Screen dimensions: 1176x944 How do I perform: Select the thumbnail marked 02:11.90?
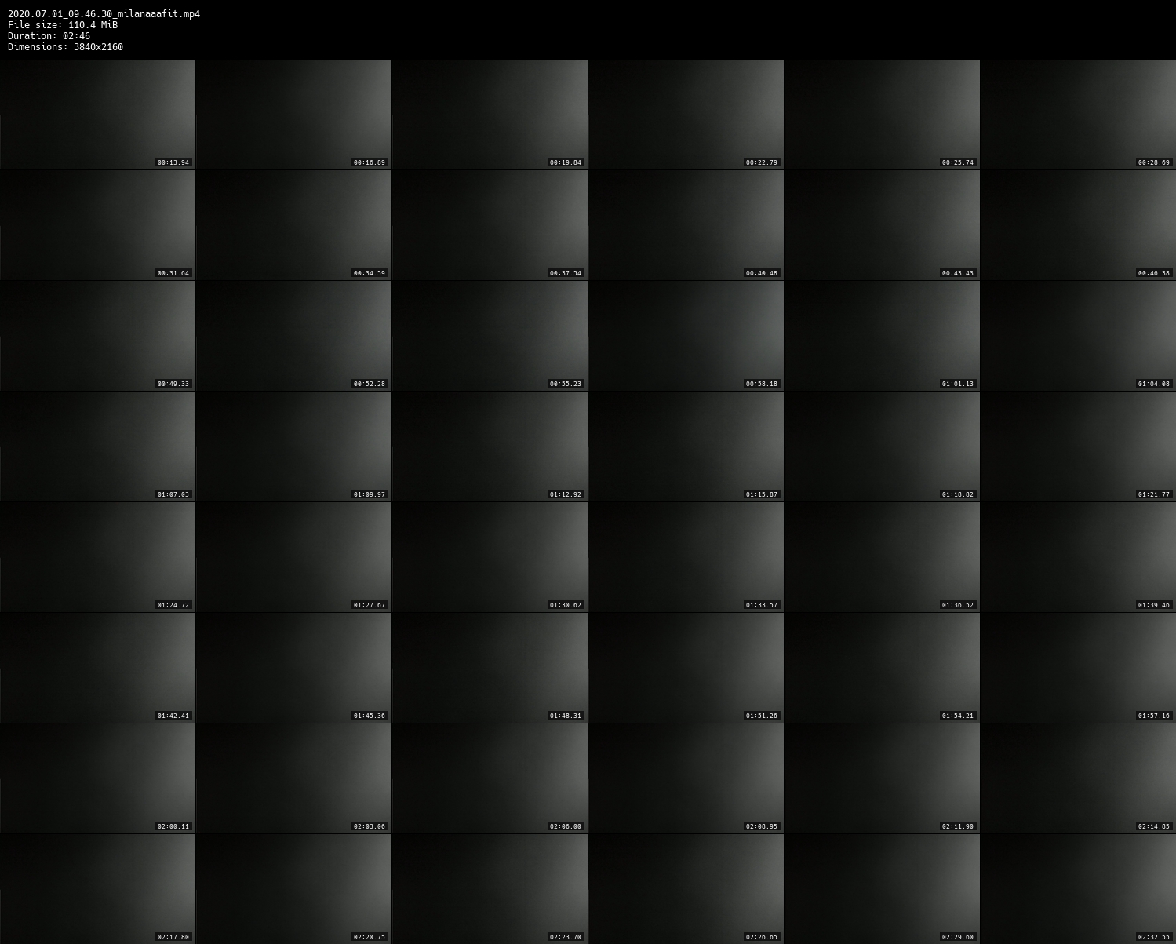coord(882,778)
